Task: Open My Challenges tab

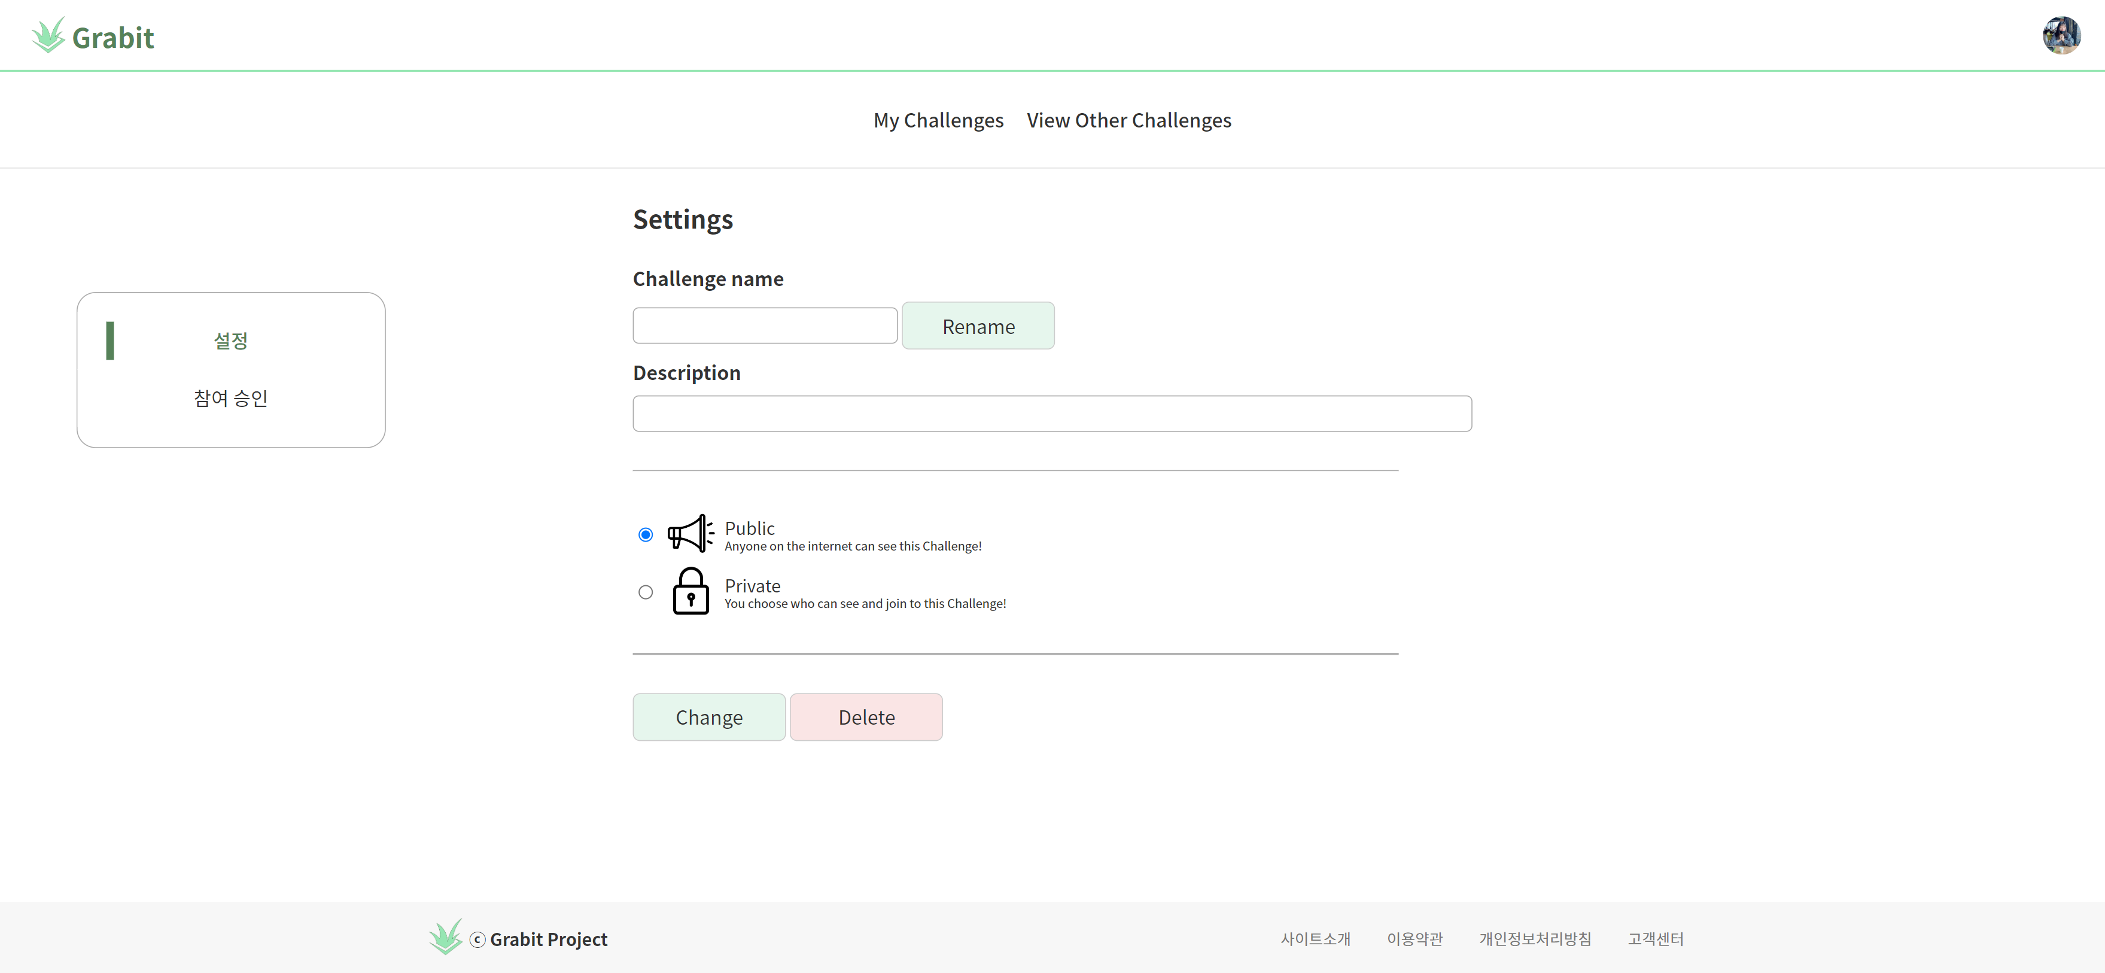Action: (938, 120)
